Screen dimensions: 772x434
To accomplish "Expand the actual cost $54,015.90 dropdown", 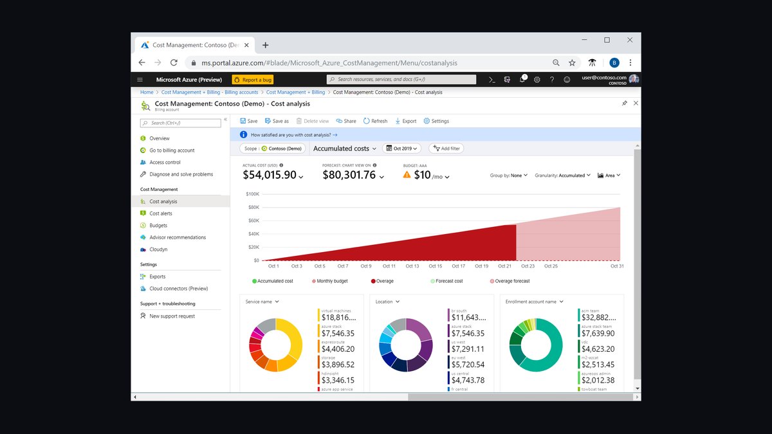I will point(300,176).
